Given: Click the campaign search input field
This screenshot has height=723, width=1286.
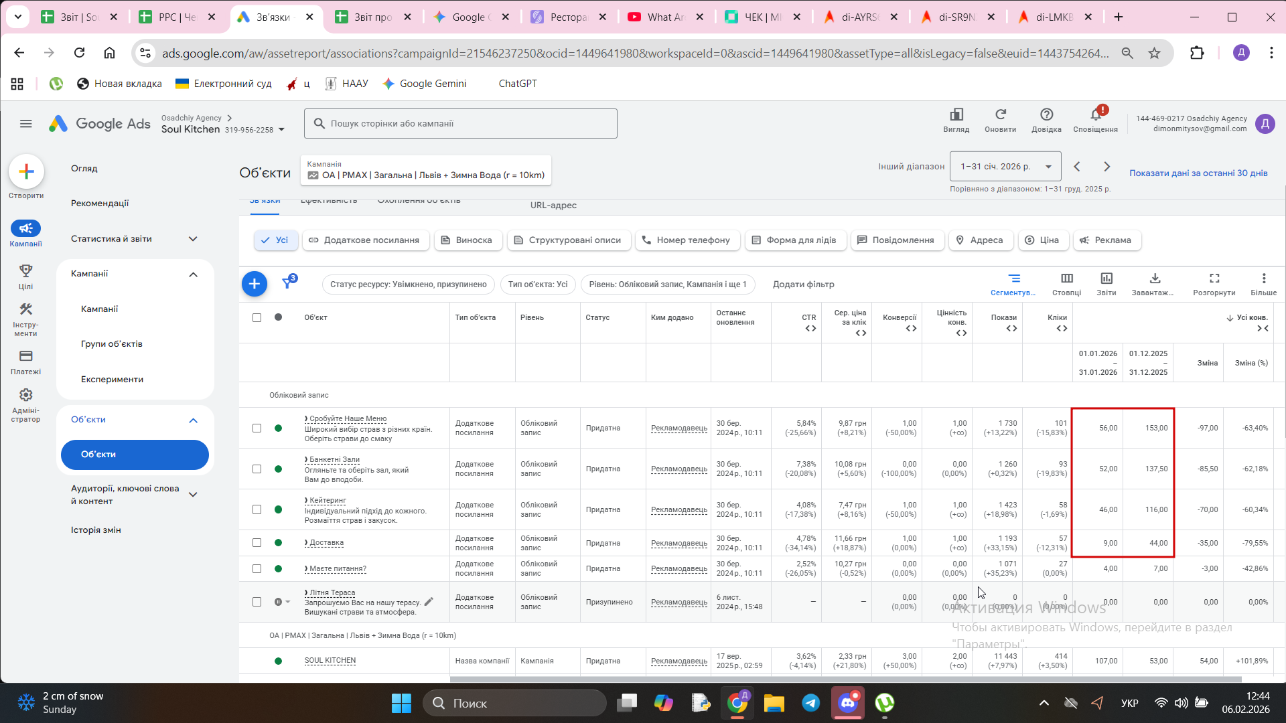Looking at the screenshot, I should pos(461,124).
